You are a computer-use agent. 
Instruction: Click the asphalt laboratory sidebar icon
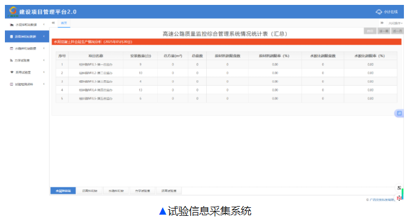tap(12, 72)
